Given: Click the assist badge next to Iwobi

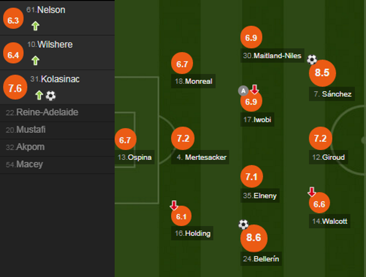Looking at the screenshot, I should pyautogui.click(x=243, y=90).
